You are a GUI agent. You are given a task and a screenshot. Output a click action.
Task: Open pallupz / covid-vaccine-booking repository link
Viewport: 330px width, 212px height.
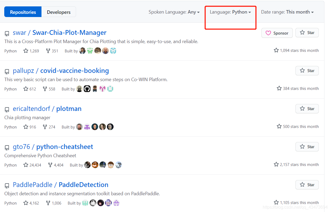point(61,71)
